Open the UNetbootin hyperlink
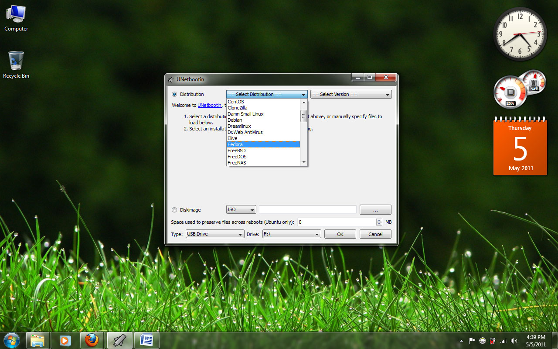 (209, 105)
